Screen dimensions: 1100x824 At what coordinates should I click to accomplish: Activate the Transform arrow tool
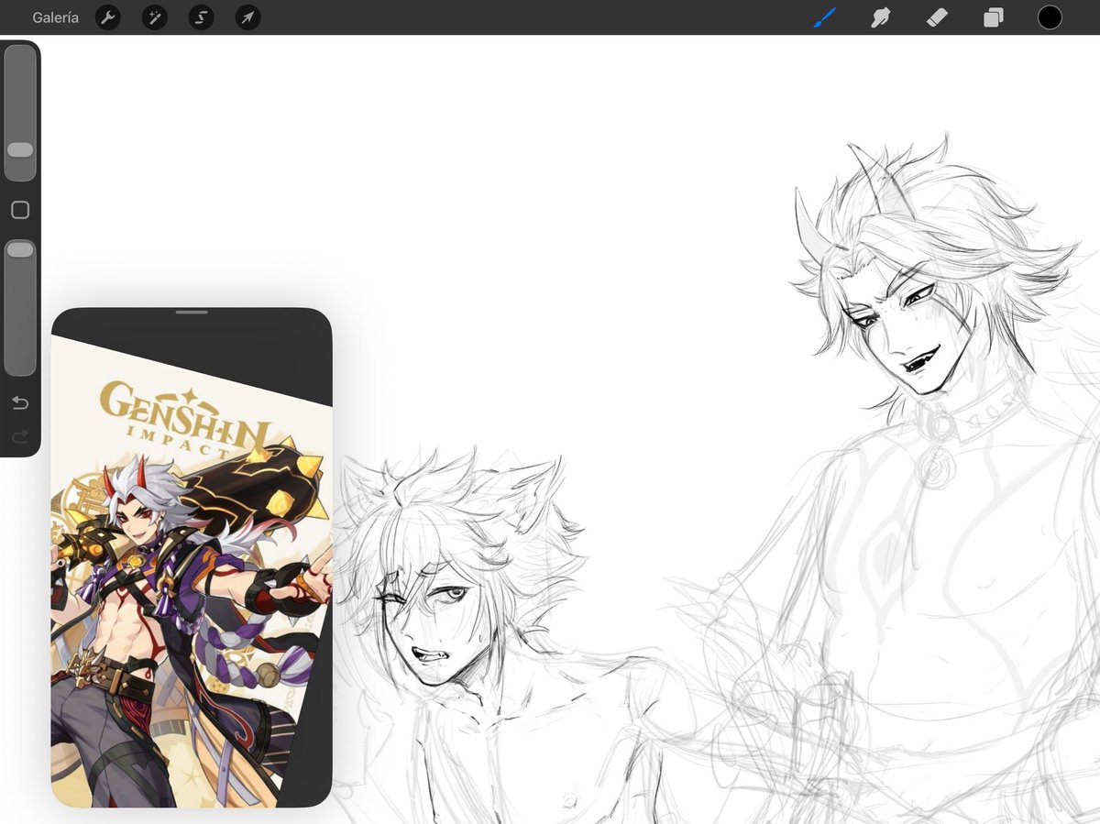247,17
